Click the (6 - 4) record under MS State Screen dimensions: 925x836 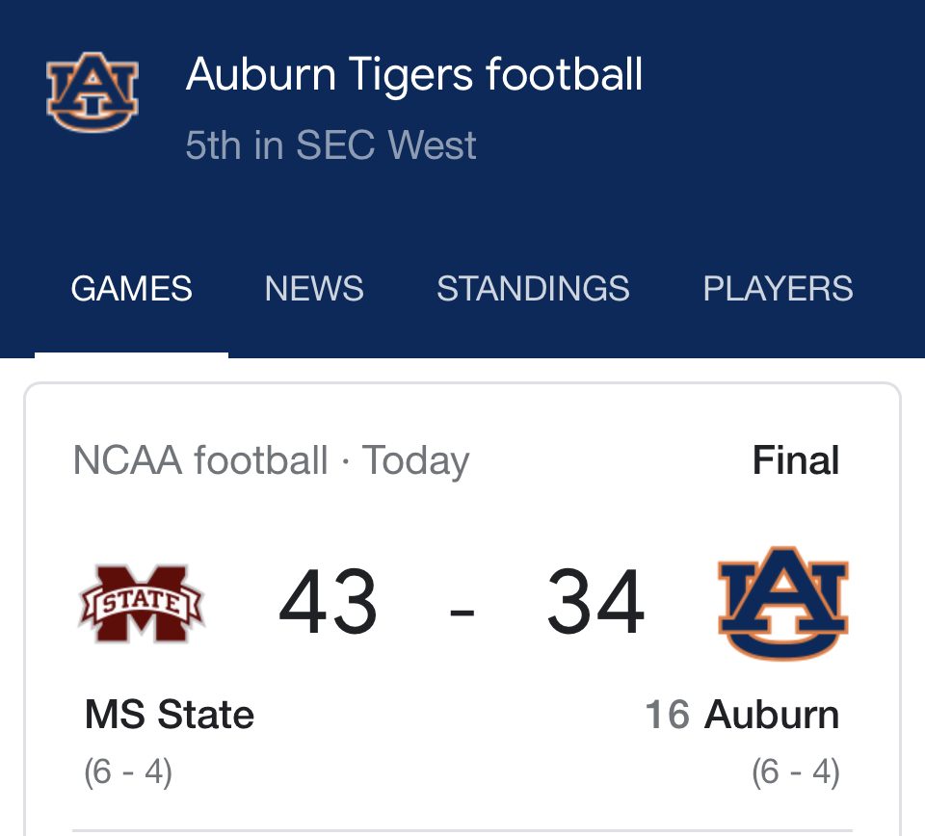128,771
